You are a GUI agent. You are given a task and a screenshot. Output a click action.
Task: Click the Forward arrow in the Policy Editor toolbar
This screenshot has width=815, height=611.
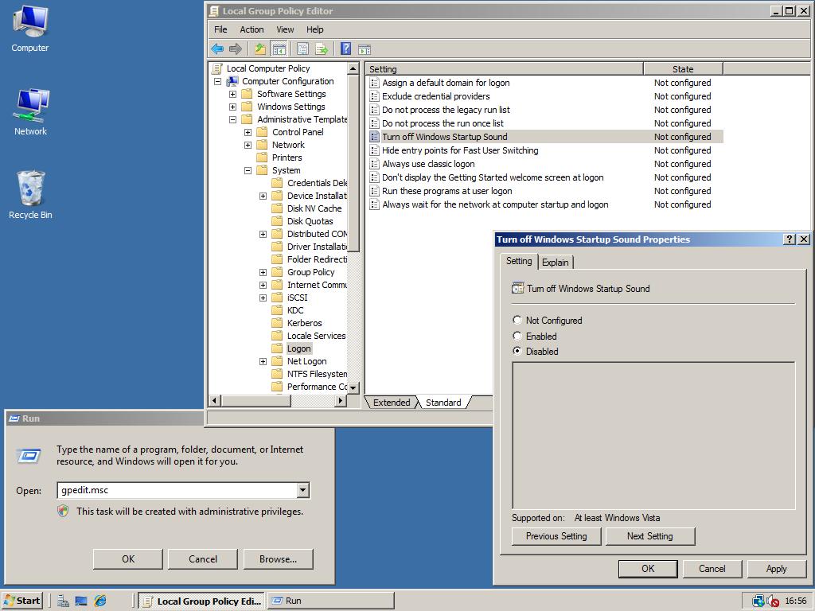[x=236, y=49]
